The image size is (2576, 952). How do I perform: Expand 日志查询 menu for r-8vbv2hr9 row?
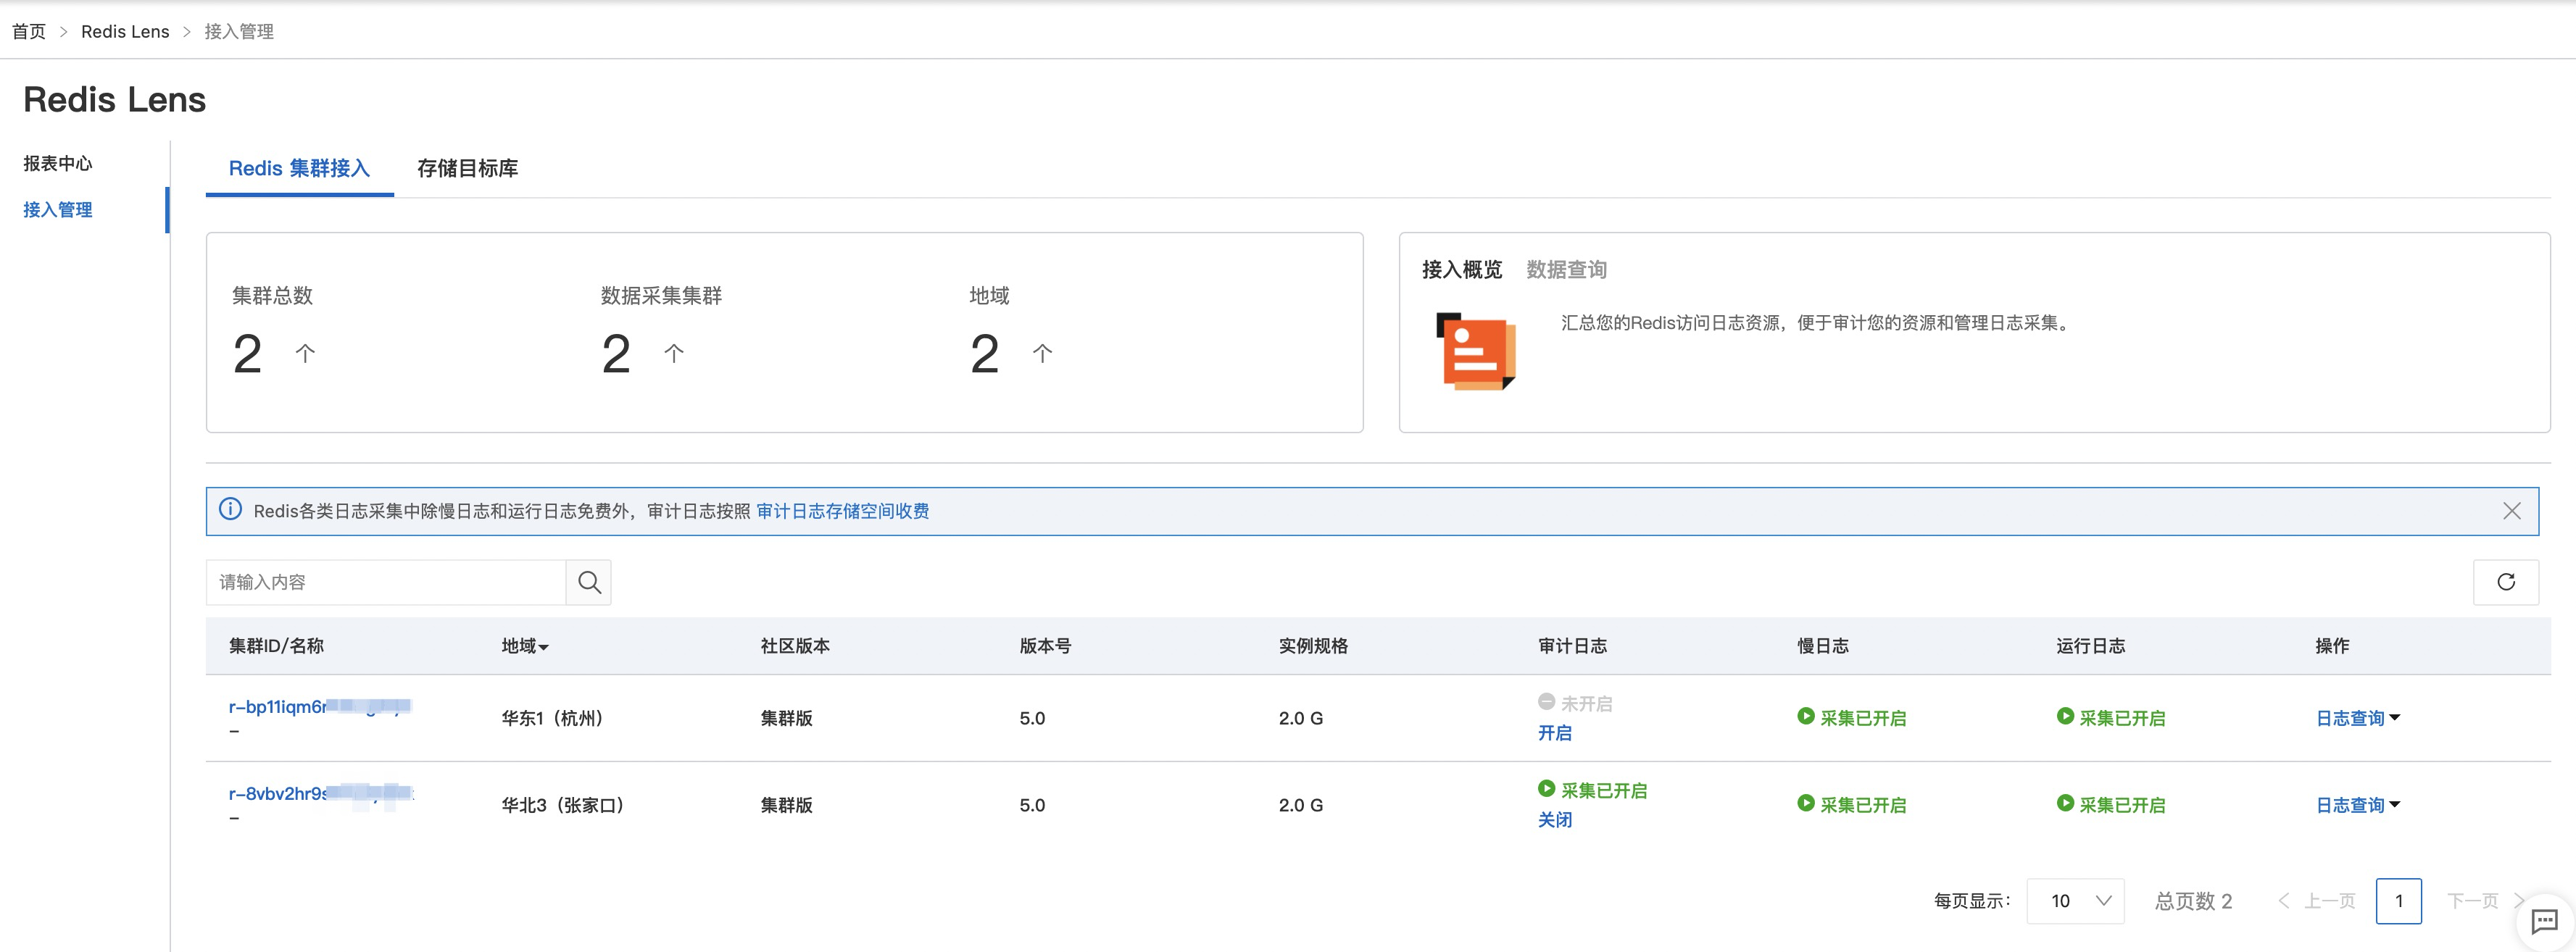tap(2357, 805)
